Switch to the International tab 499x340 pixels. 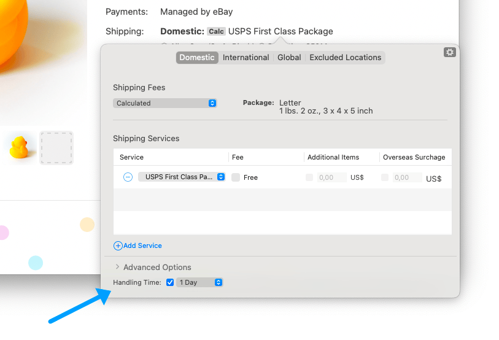point(246,58)
